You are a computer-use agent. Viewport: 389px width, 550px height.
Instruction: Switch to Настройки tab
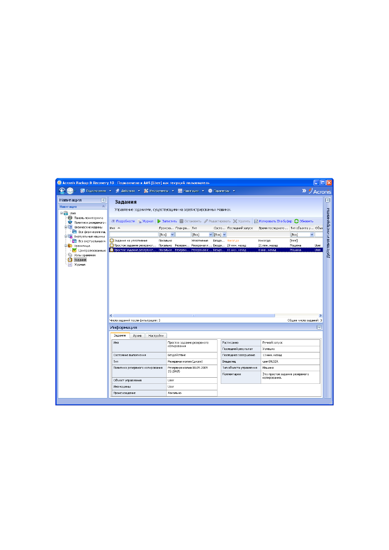(x=156, y=336)
